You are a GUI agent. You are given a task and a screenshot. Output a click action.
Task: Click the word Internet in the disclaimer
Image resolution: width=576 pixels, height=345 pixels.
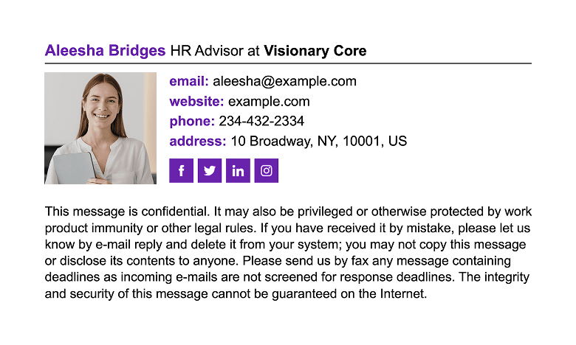click(402, 293)
